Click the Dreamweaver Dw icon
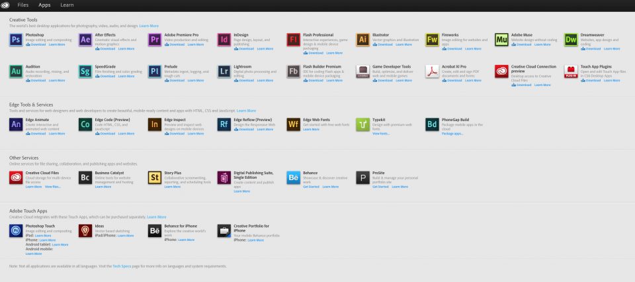The image size is (635, 282). click(x=571, y=40)
